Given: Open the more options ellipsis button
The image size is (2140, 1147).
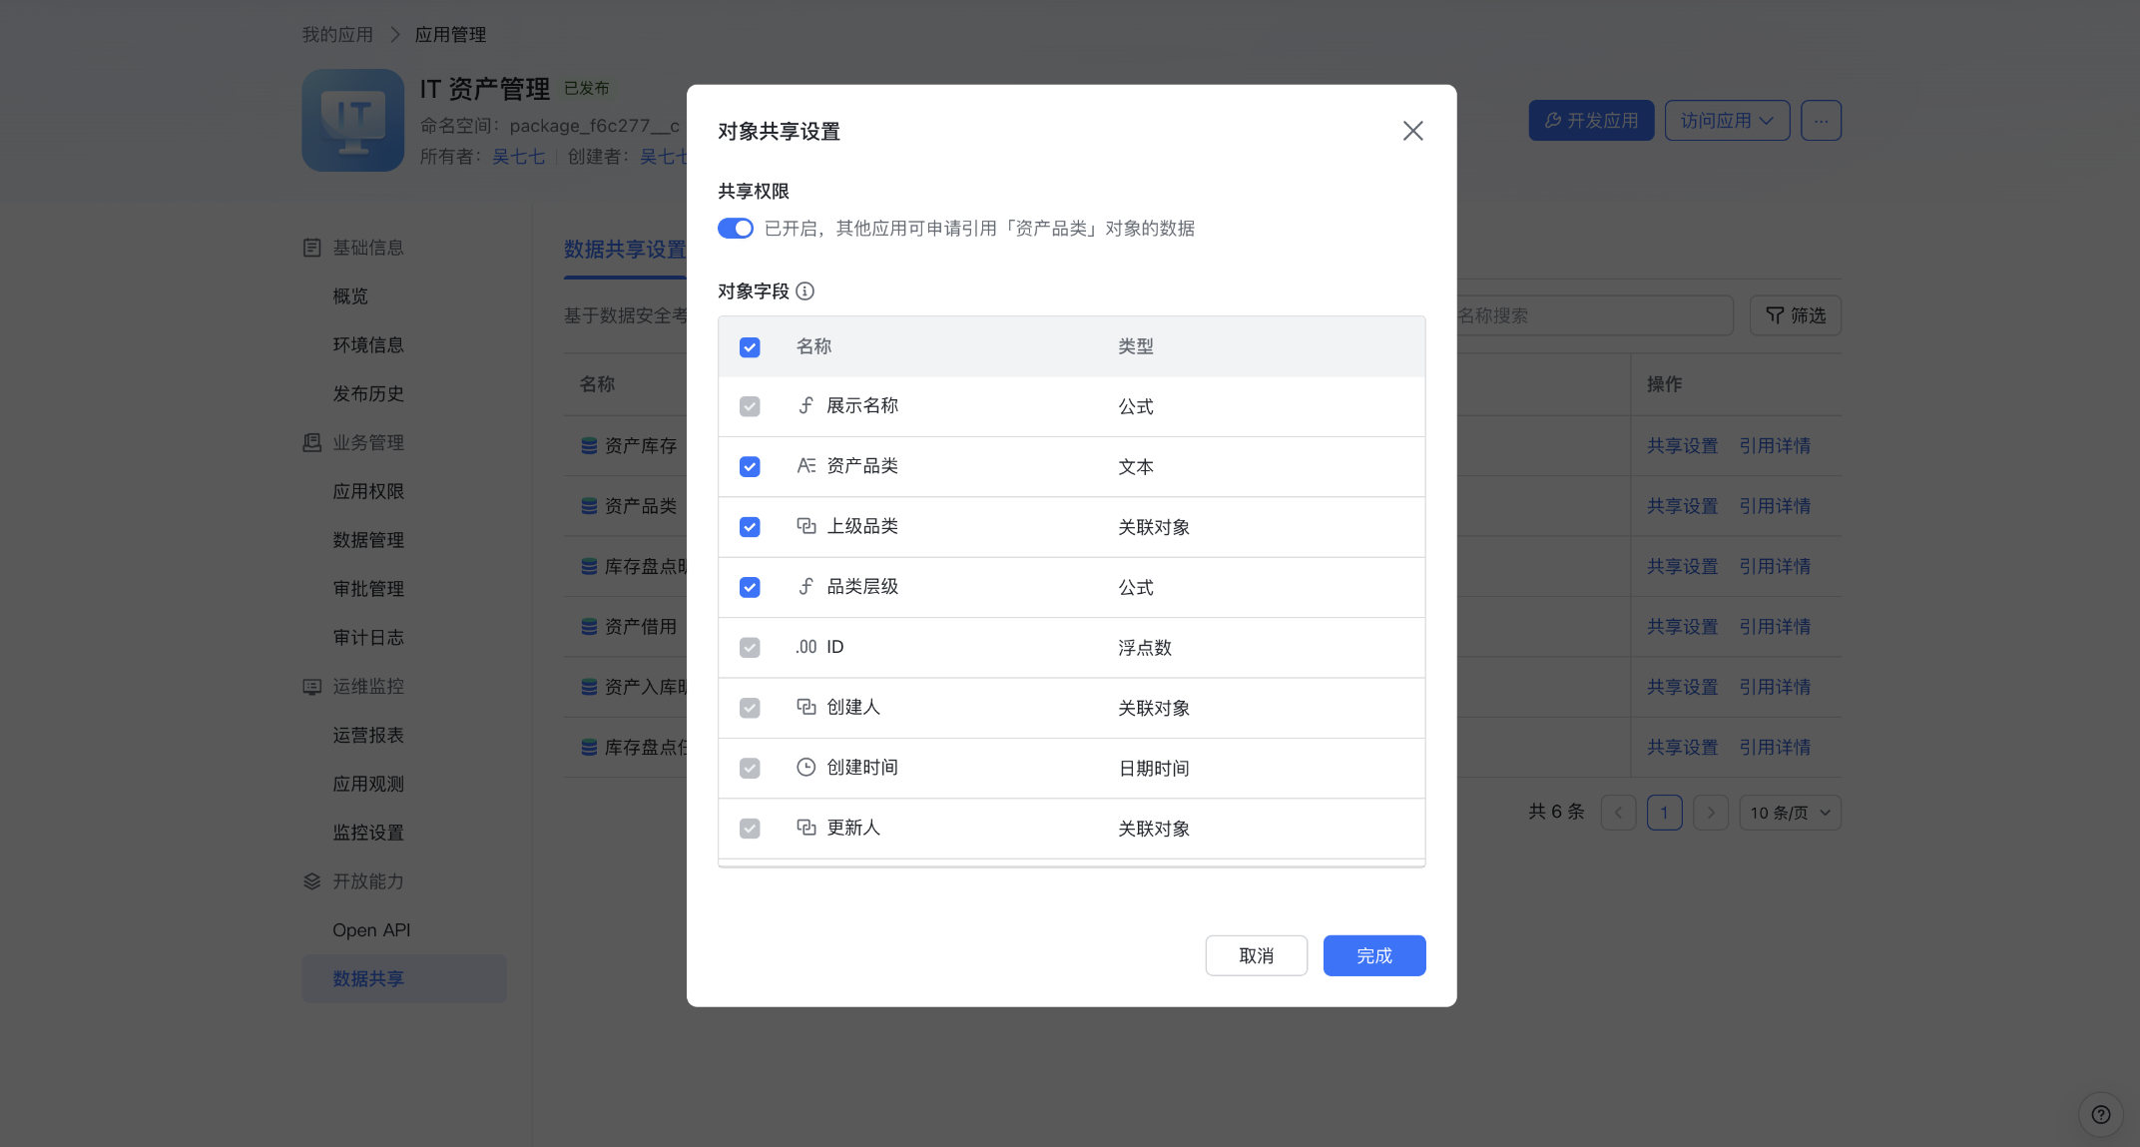Looking at the screenshot, I should 1821,121.
